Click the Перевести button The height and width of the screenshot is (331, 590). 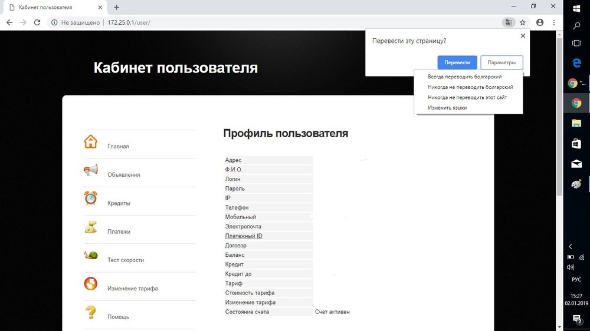457,62
